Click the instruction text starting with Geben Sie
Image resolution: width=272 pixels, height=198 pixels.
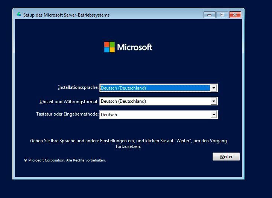(x=128, y=143)
